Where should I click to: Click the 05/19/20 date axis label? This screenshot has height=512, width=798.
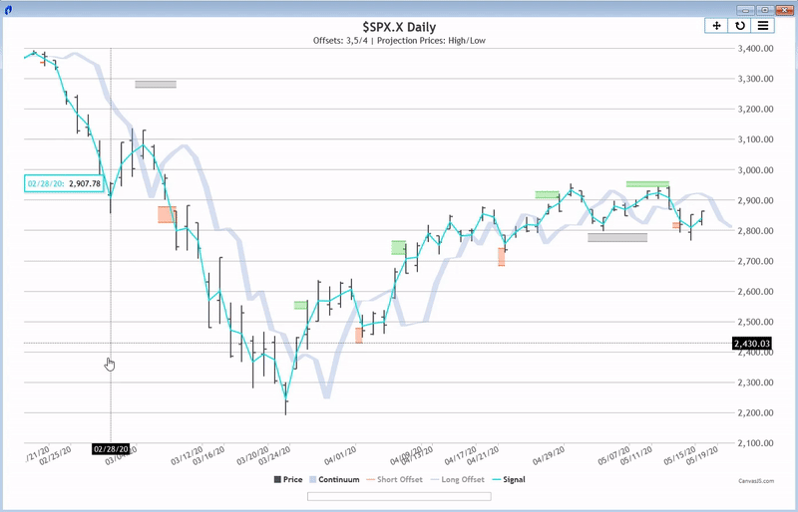pos(702,455)
